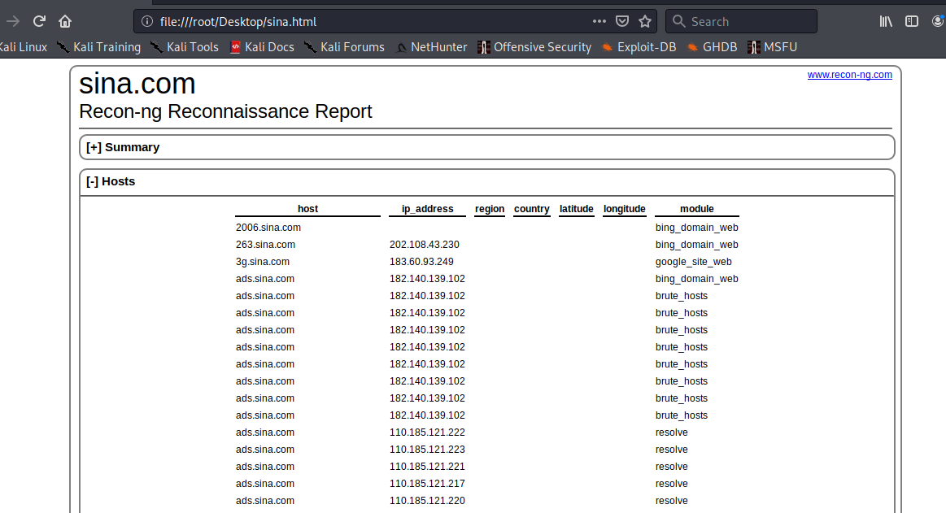Image resolution: width=946 pixels, height=513 pixels.
Task: Collapse the Hosts section
Action: click(111, 181)
